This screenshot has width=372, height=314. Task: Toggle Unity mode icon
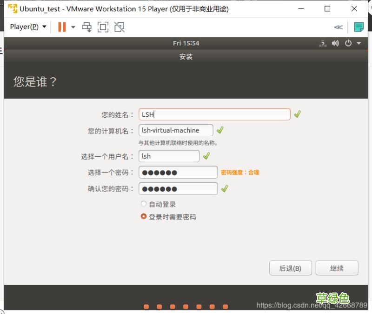point(120,27)
